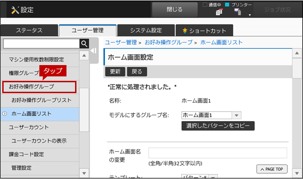Click the communication status icon
The width and height of the screenshot is (303, 179).
pyautogui.click(x=219, y=12)
